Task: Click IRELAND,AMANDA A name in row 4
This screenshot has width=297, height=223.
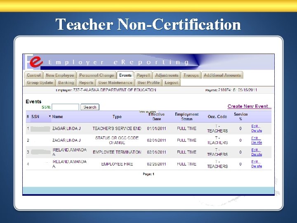Action: 69,164
